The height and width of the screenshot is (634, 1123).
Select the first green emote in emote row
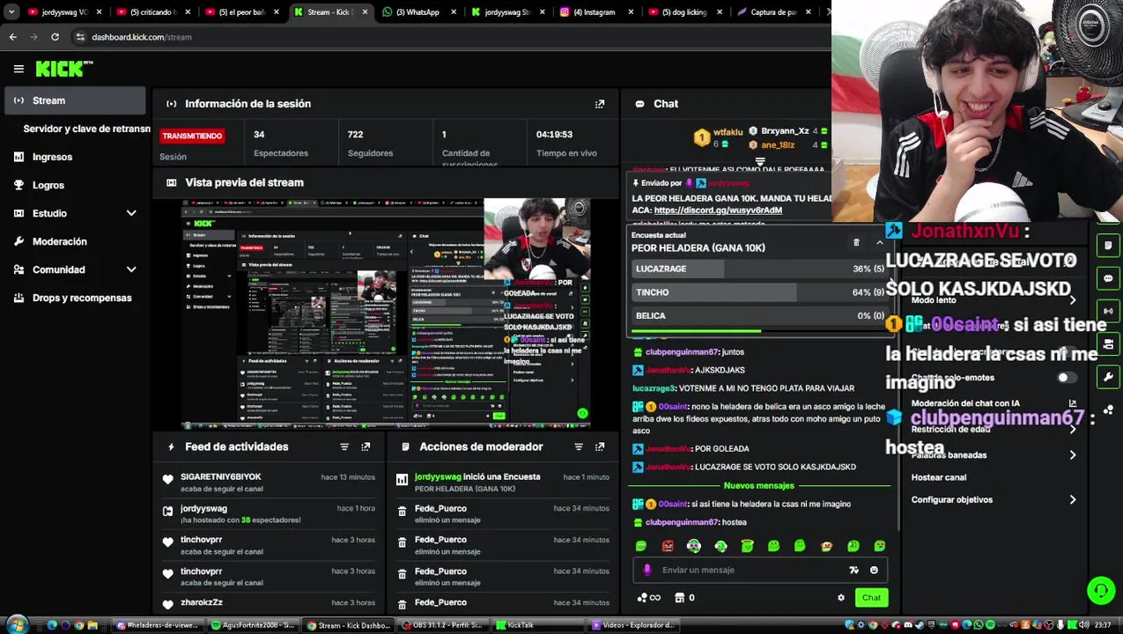coord(641,546)
